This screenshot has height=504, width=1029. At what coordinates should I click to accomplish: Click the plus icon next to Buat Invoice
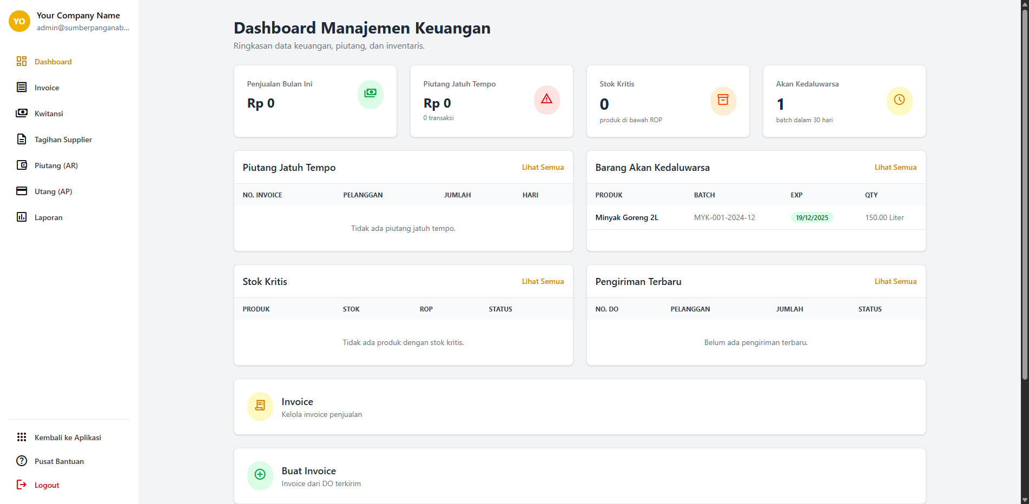(x=260, y=475)
